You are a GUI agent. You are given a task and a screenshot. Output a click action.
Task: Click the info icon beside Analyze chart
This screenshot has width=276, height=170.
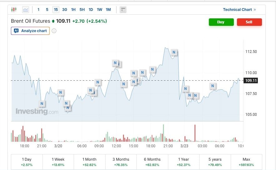coord(54,31)
